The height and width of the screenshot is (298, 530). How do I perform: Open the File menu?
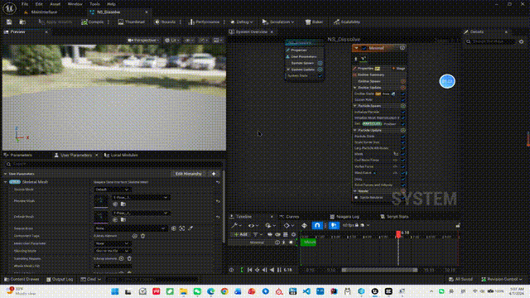25,4
